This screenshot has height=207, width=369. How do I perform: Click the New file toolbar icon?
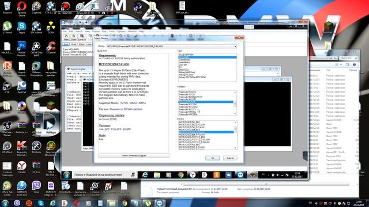coord(66,37)
